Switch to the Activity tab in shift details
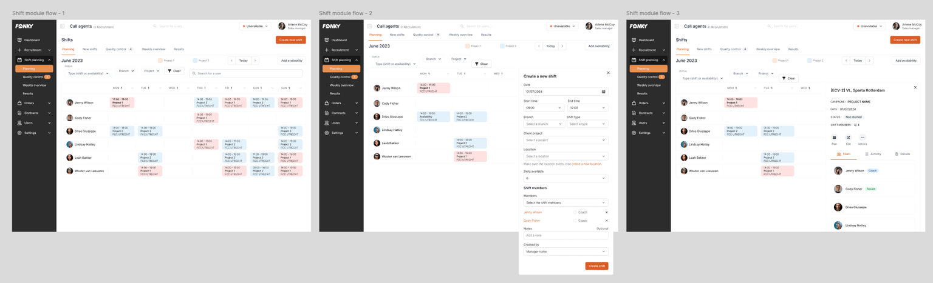 (x=873, y=154)
